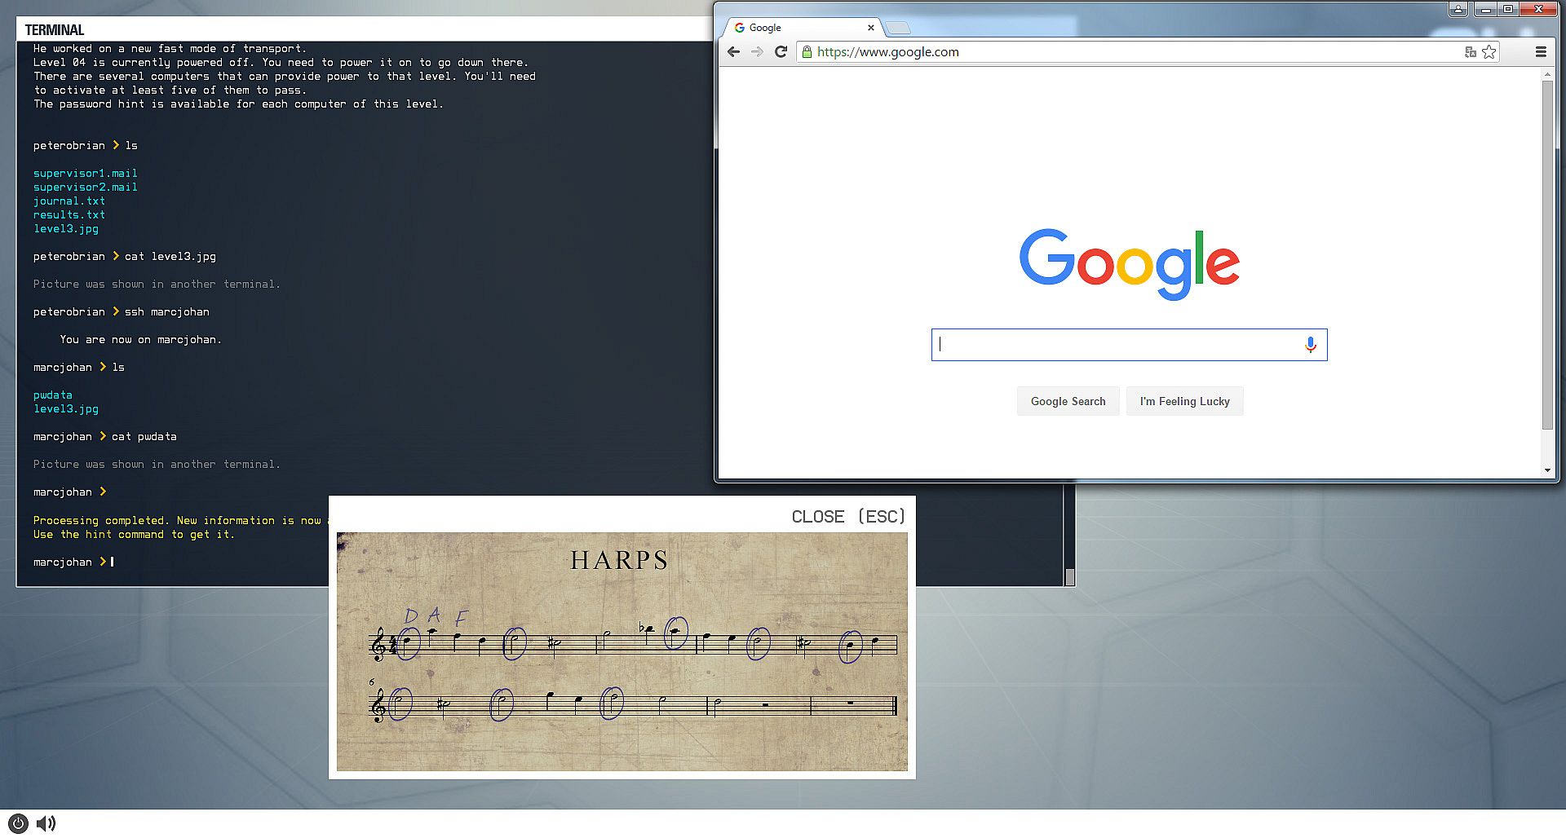Screen dimensions: 1566x838
Task: Close the Google tab
Action: pyautogui.click(x=870, y=28)
